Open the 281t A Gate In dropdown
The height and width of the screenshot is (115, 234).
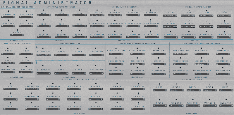coord(97,15)
